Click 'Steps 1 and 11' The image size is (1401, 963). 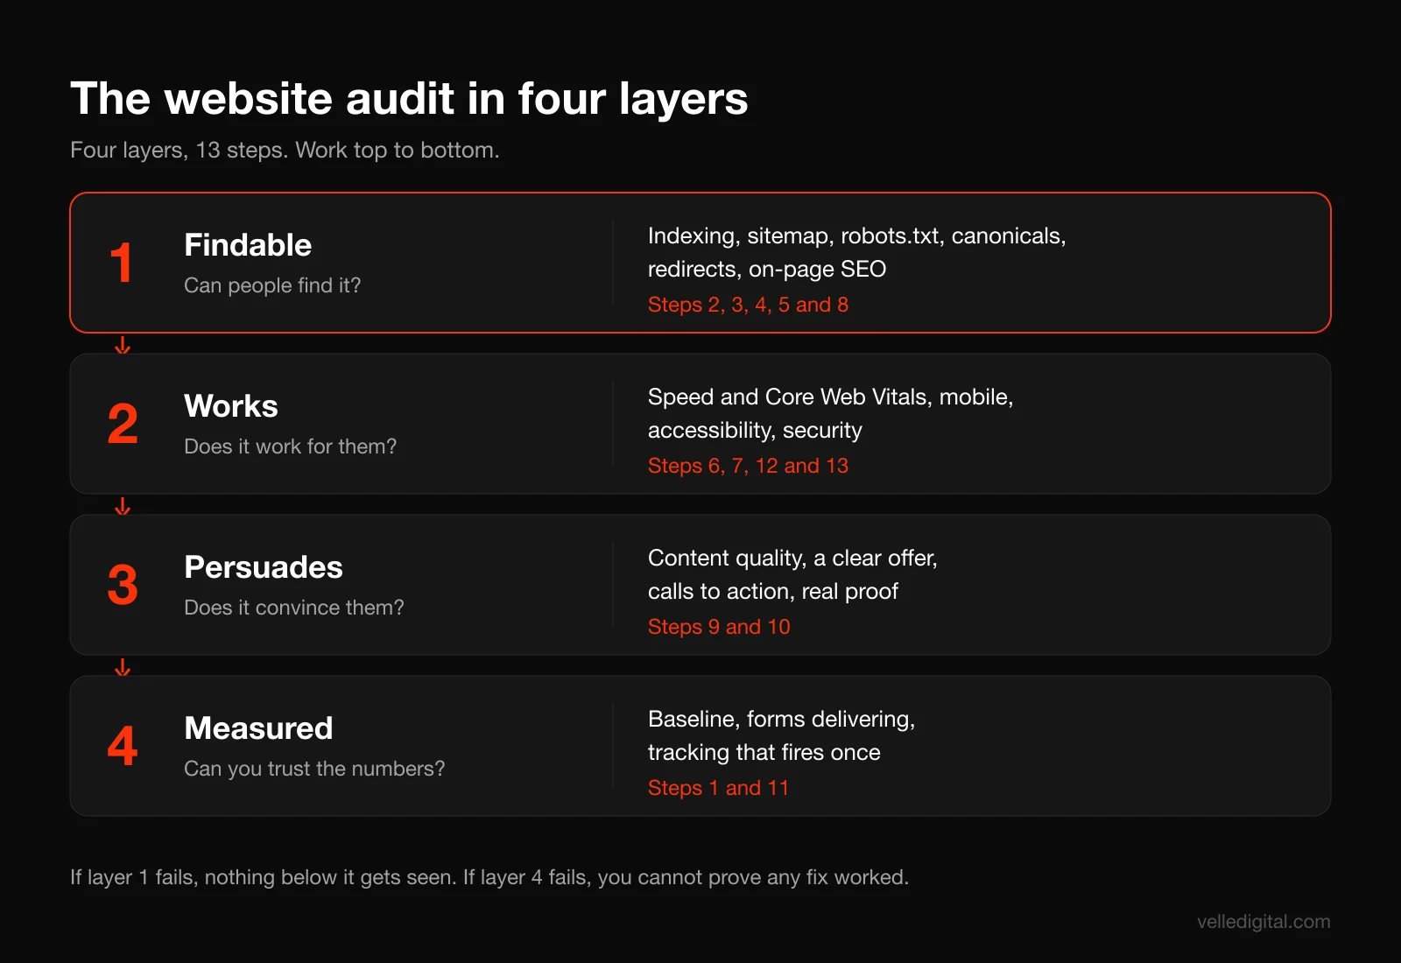click(718, 788)
